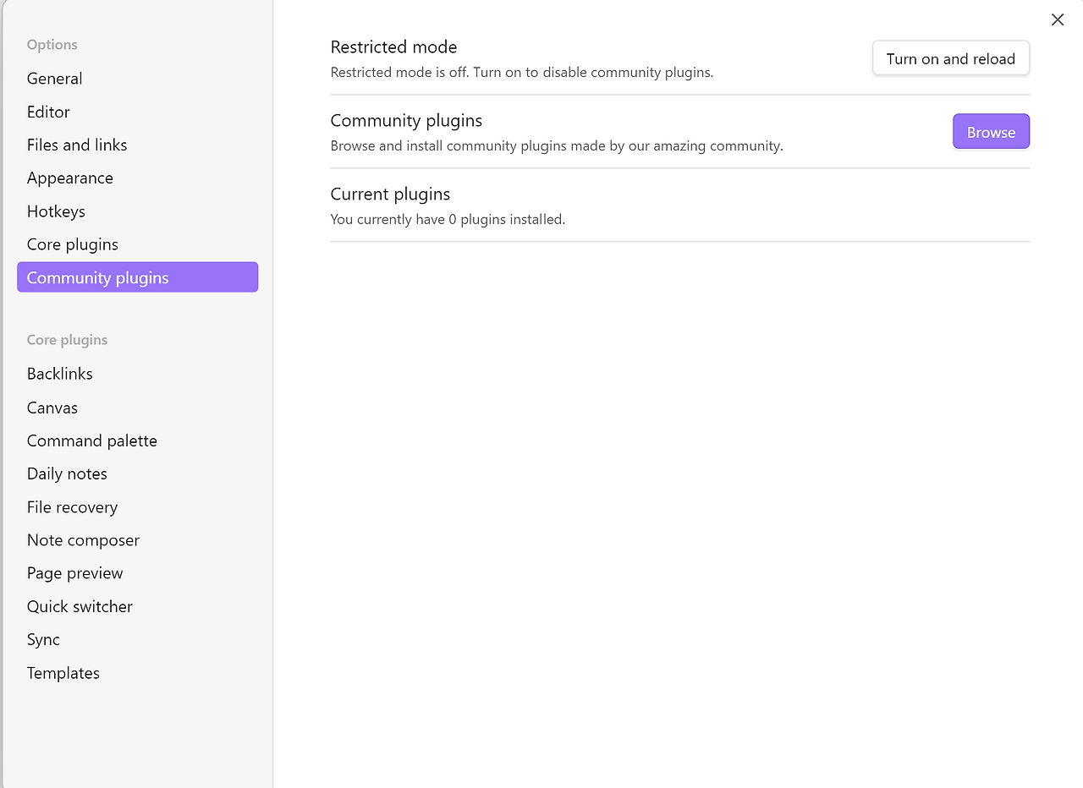Close the settings dialog with X
1083x788 pixels.
coord(1058,19)
